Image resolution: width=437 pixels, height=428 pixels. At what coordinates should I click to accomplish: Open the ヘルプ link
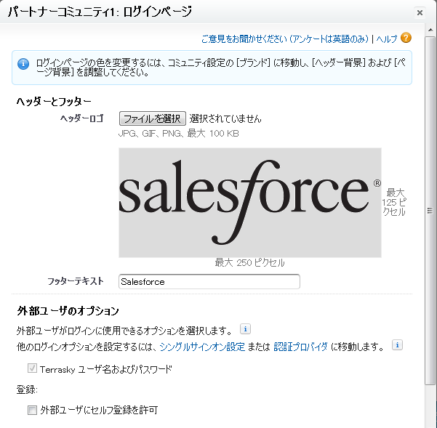point(387,39)
